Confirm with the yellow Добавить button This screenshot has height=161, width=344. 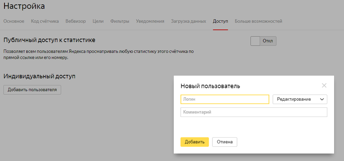pos(195,142)
